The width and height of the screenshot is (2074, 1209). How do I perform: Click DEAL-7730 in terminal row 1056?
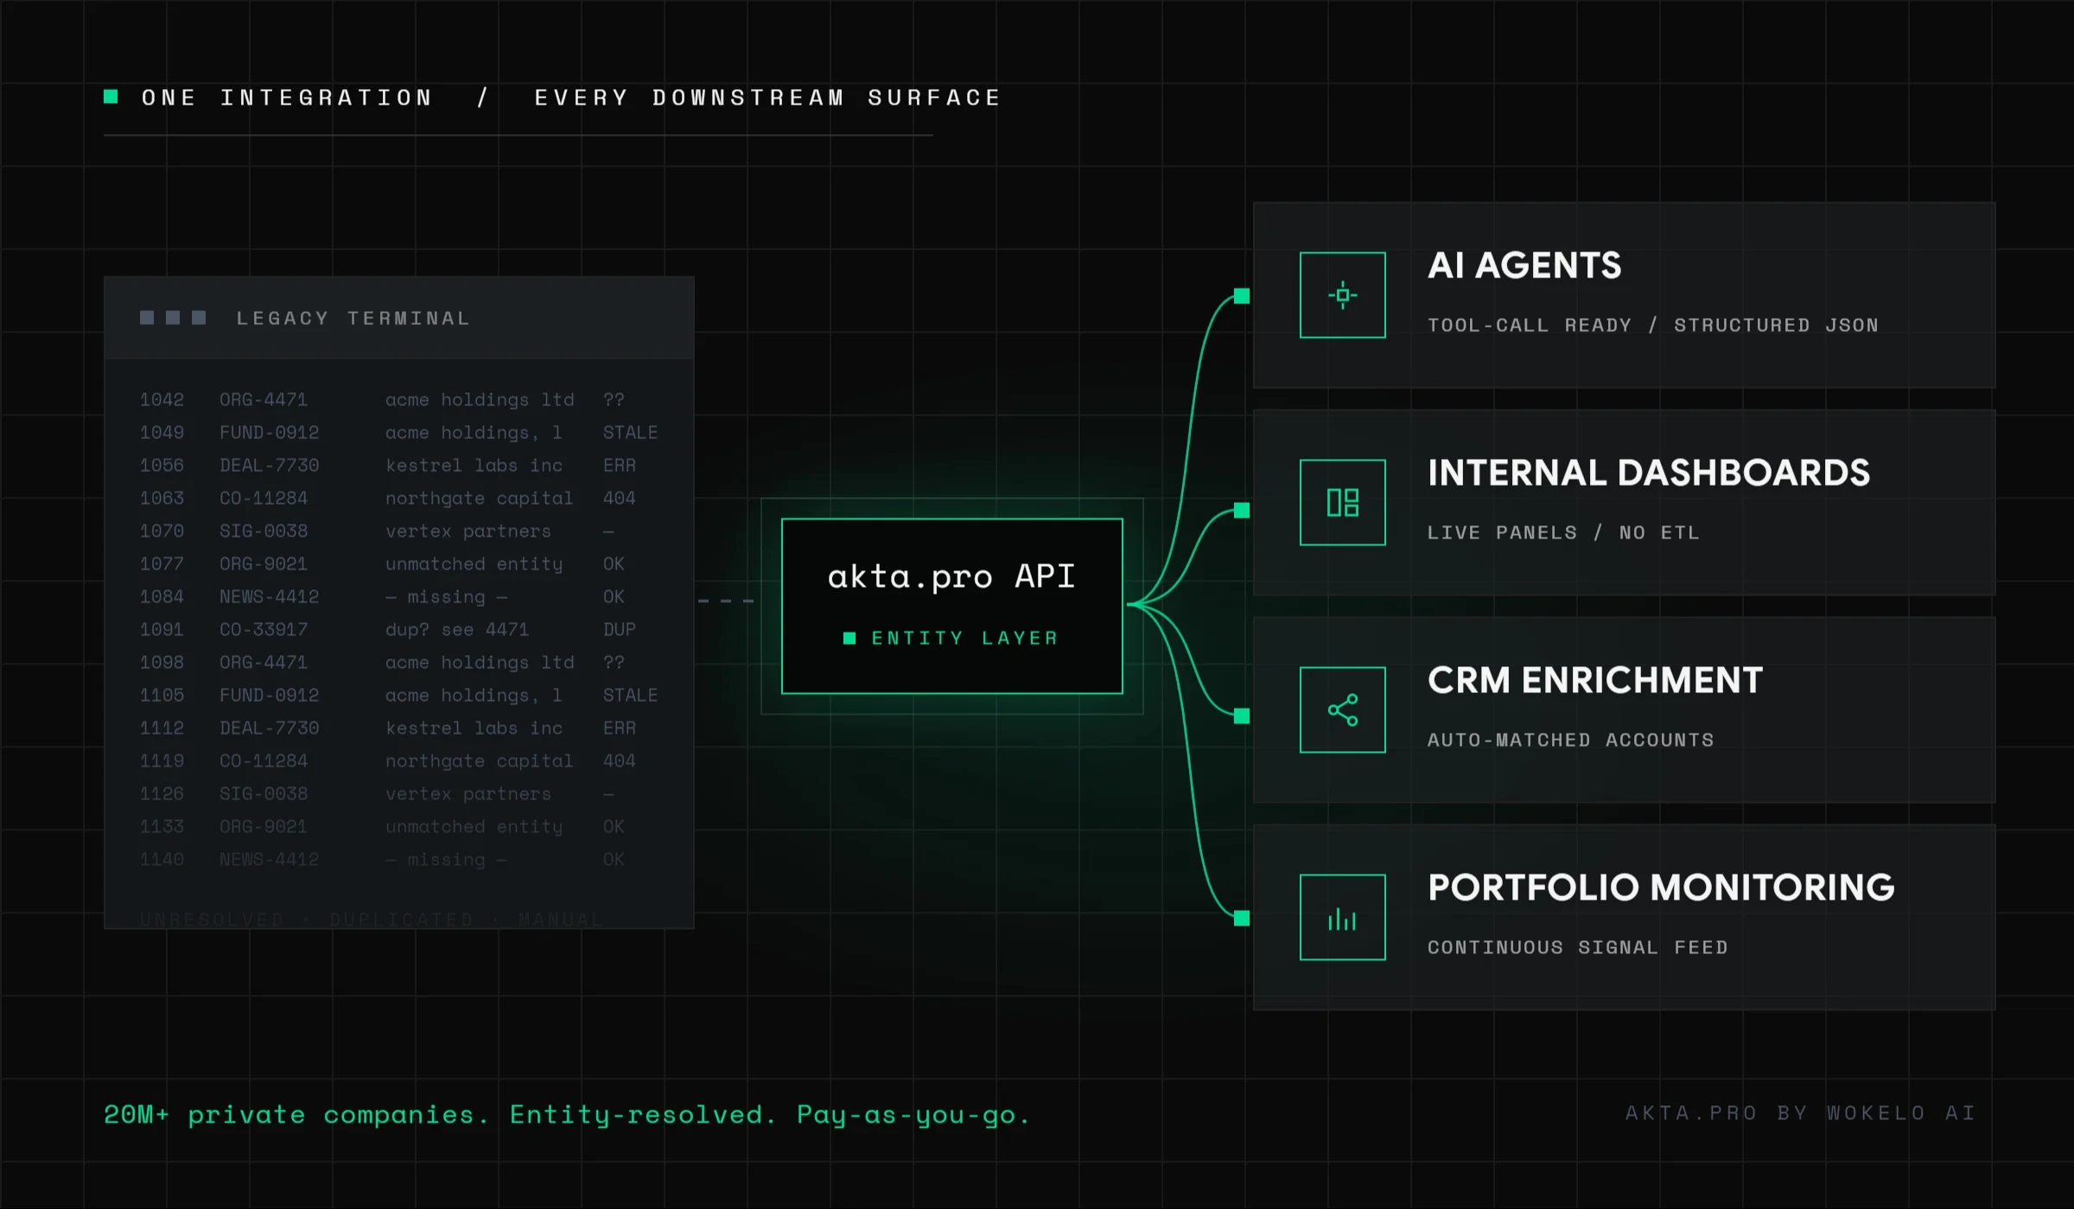pyautogui.click(x=270, y=465)
